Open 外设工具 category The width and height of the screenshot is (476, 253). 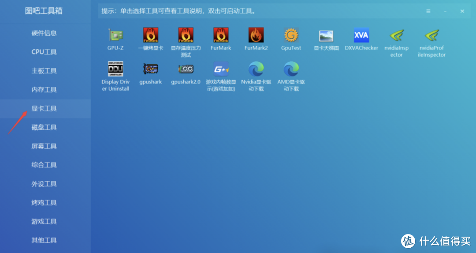point(45,184)
